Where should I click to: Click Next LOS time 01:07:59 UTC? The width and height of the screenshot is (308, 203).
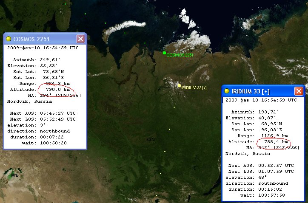coord(276,171)
